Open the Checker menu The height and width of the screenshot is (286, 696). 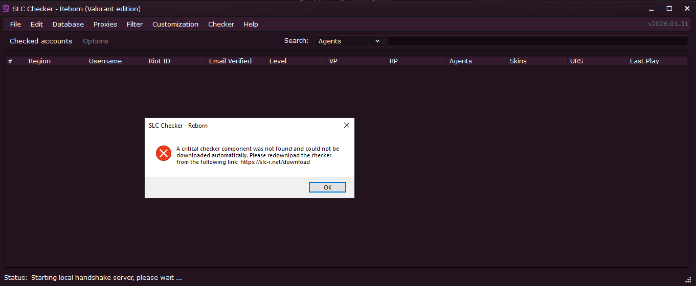[x=221, y=24]
